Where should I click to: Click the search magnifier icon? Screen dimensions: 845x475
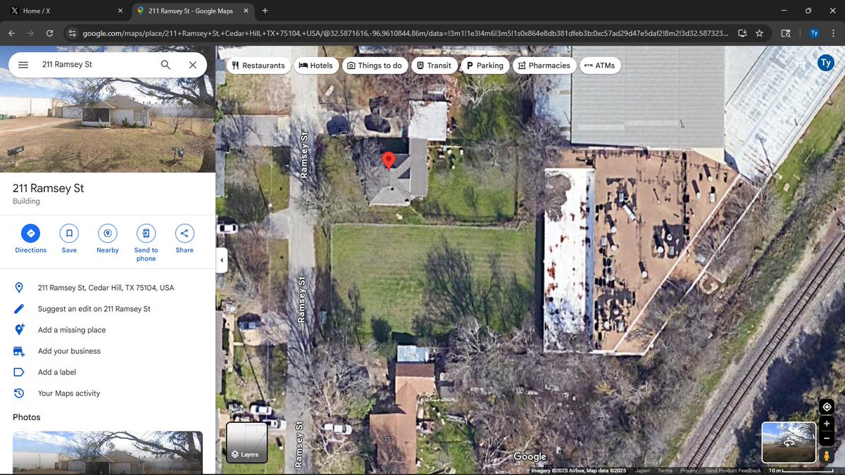pos(165,65)
